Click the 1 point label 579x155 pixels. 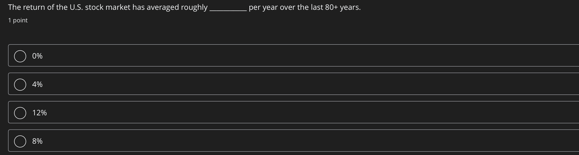pos(18,20)
